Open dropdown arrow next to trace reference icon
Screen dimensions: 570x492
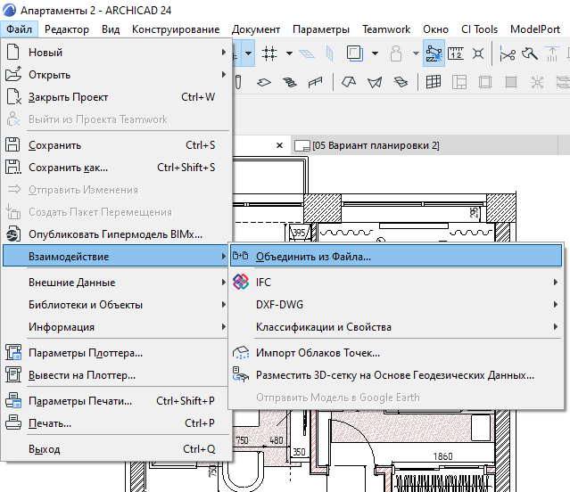click(376, 53)
